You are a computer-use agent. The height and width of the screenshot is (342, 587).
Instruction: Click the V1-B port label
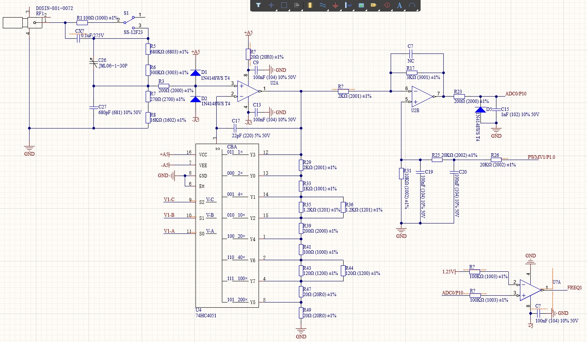click(169, 215)
